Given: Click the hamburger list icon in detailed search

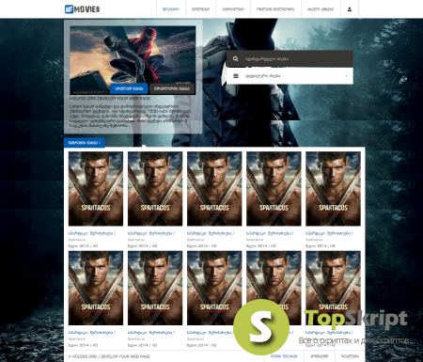Looking at the screenshot, I should click(x=236, y=76).
